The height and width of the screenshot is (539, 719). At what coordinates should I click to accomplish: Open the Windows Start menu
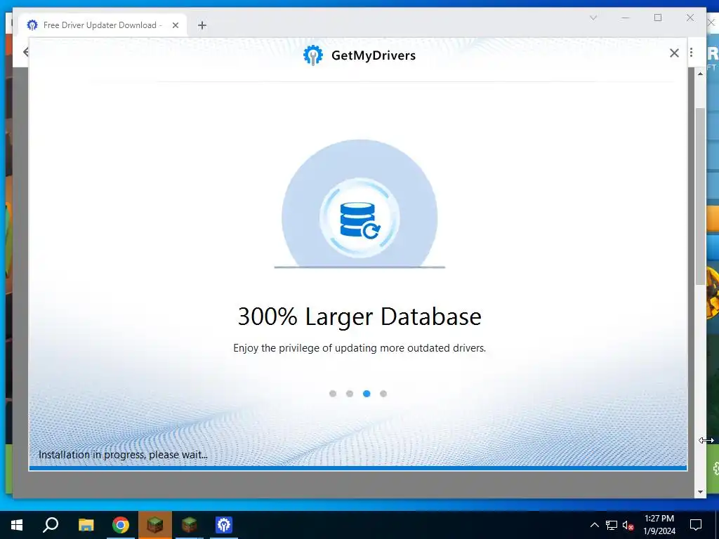pyautogui.click(x=17, y=525)
